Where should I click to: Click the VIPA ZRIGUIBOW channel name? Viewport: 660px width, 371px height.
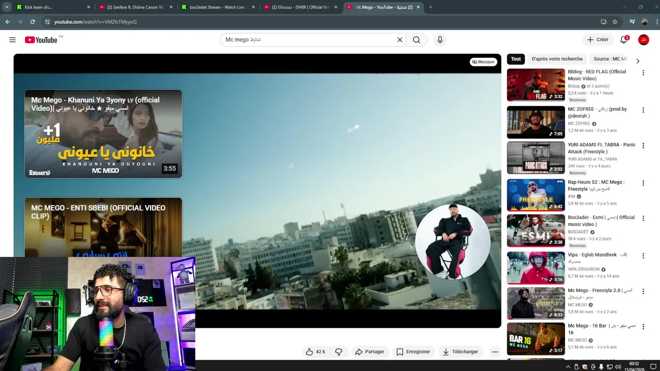(x=584, y=269)
